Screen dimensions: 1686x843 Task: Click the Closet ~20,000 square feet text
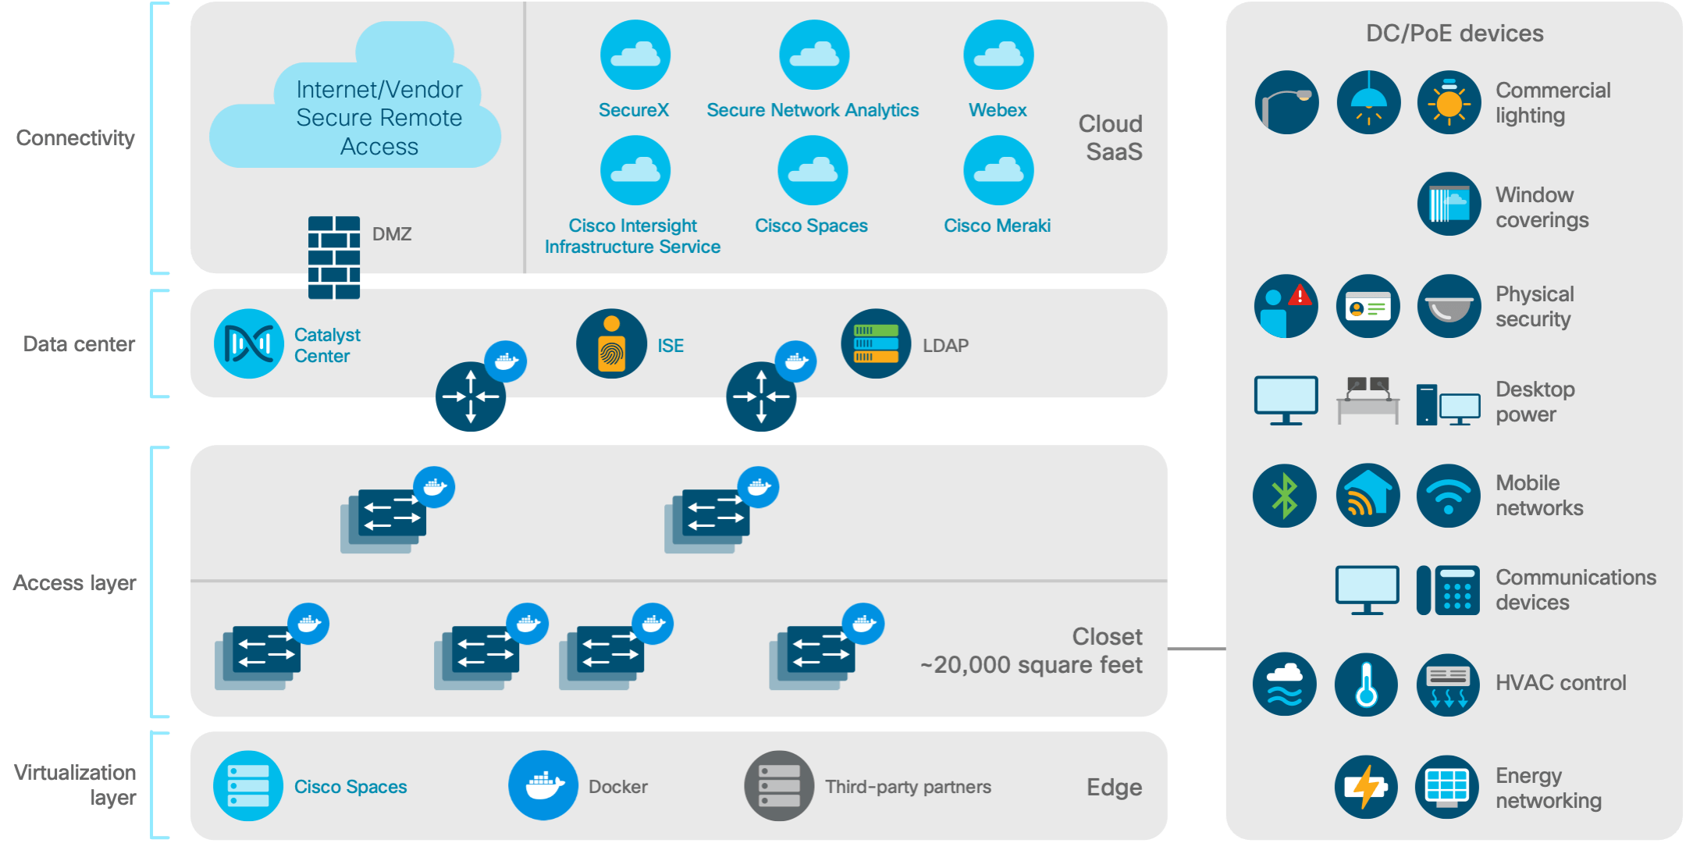[x=1031, y=650]
